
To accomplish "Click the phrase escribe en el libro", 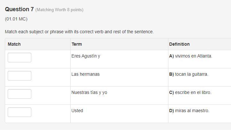I will click(193, 92).
